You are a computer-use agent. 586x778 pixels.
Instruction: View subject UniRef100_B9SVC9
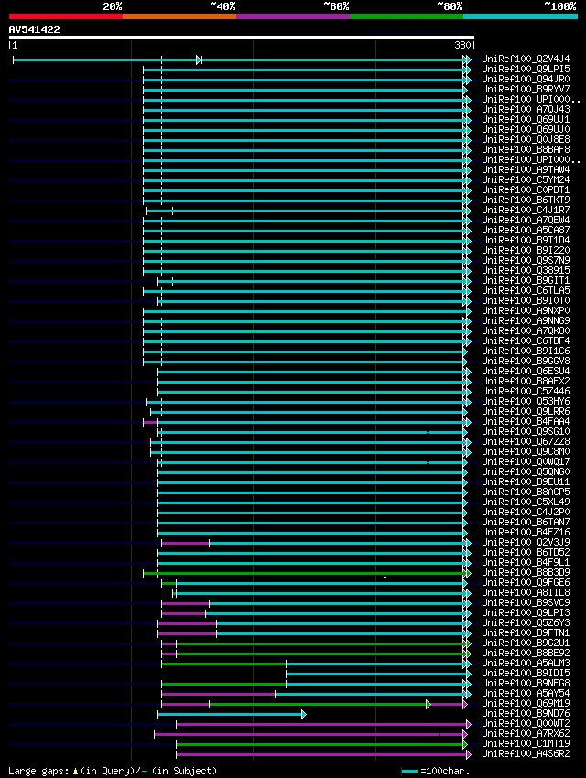click(x=526, y=603)
